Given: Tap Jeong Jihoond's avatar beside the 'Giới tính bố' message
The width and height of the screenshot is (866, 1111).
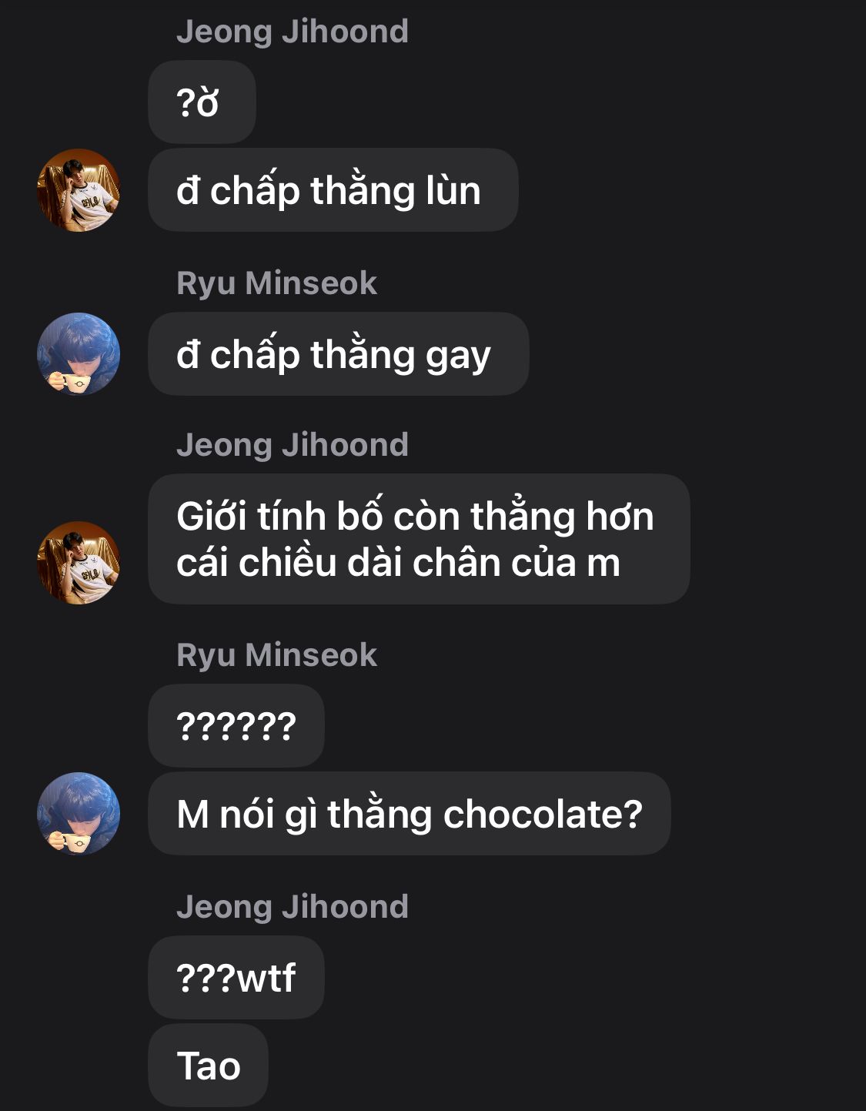Looking at the screenshot, I should (x=79, y=563).
